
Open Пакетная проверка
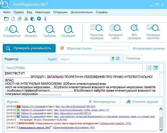coord(97,32)
